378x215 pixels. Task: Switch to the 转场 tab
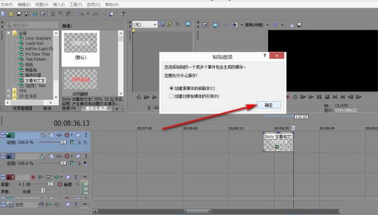point(47,109)
